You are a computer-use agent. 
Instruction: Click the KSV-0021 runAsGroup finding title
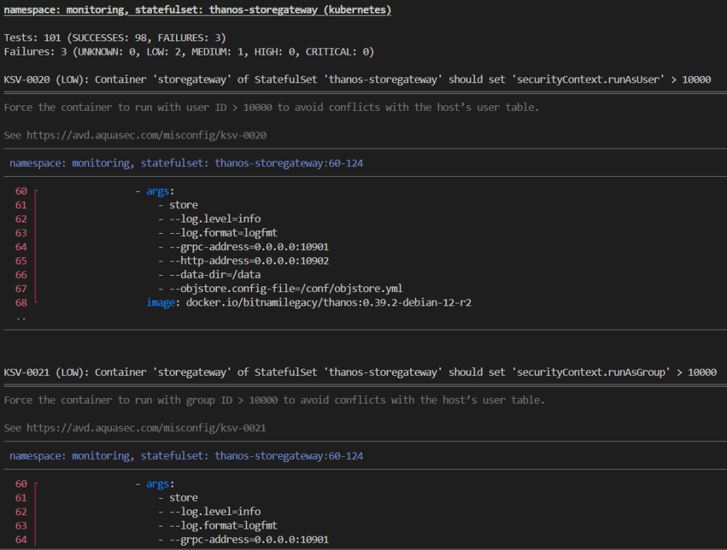click(x=360, y=372)
